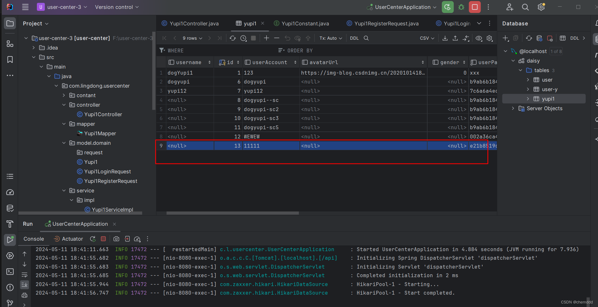Open the Services tool window icon
Viewport: 598px width, 307px height.
[x=10, y=256]
